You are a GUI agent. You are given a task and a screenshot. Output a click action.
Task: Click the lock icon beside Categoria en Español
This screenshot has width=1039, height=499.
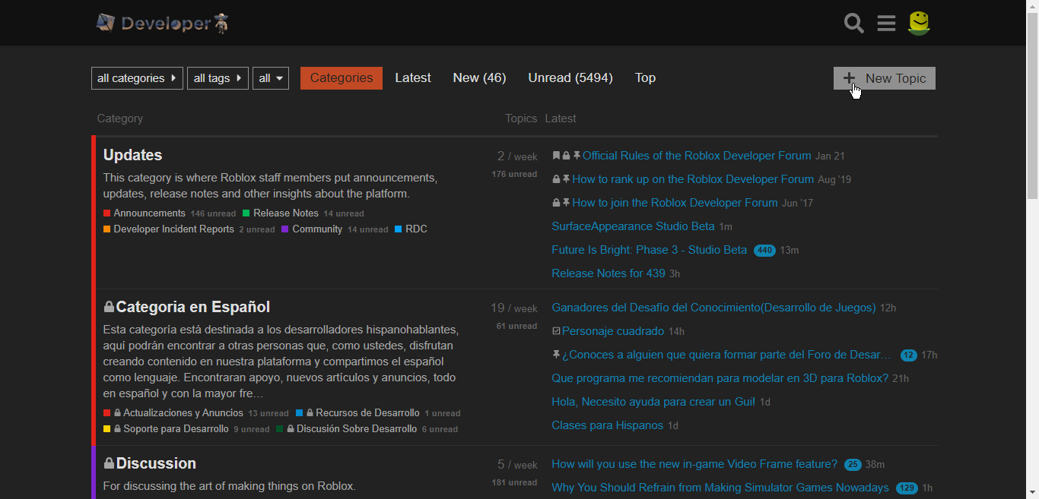click(109, 307)
